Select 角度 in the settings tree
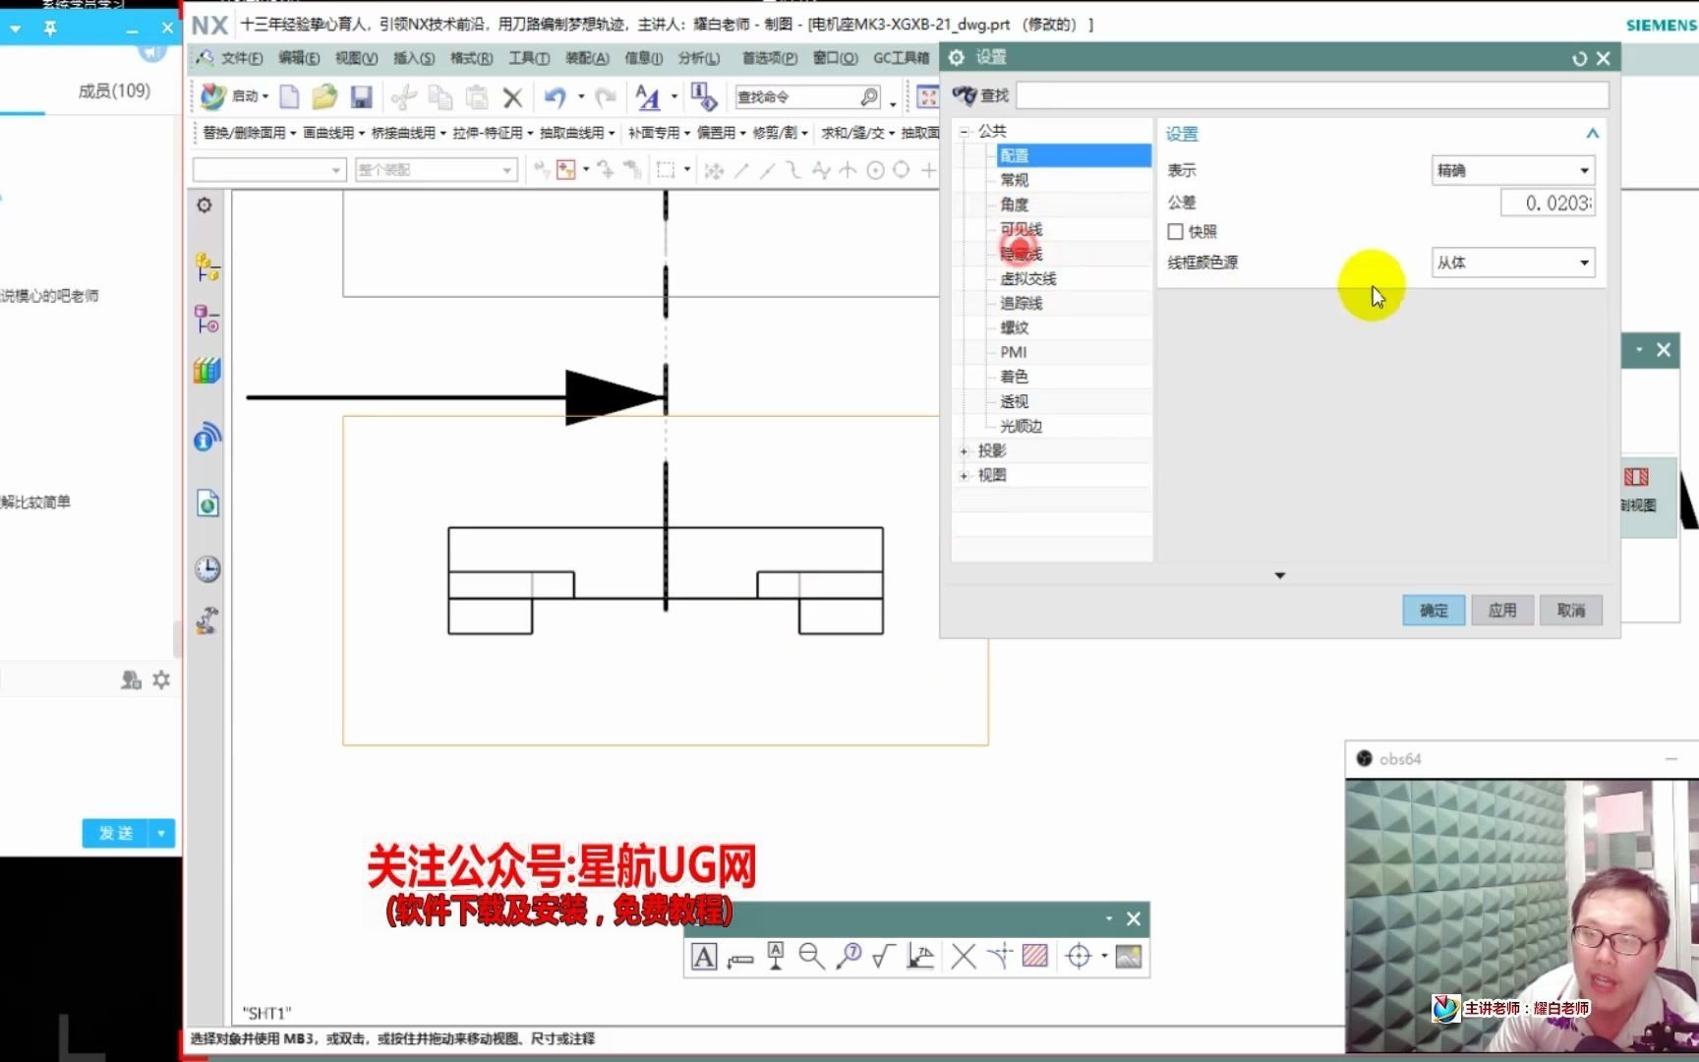 click(1014, 205)
